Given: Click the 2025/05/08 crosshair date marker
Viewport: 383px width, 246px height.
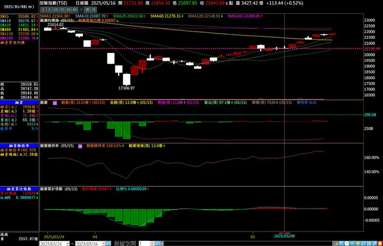Looking at the screenshot, I should pos(284,236).
